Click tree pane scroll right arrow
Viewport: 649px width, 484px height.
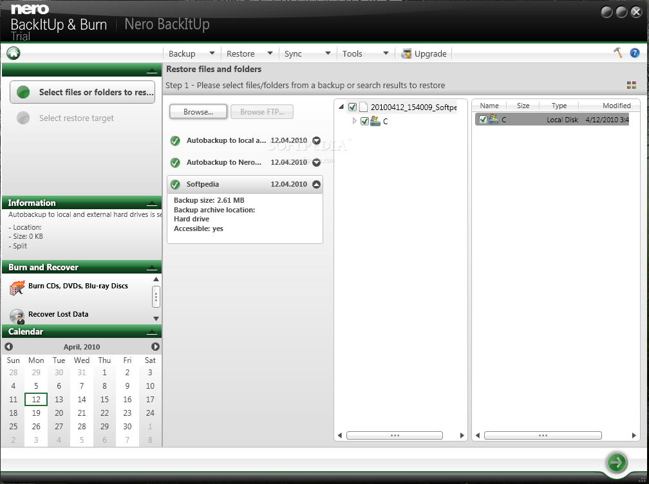pos(462,435)
